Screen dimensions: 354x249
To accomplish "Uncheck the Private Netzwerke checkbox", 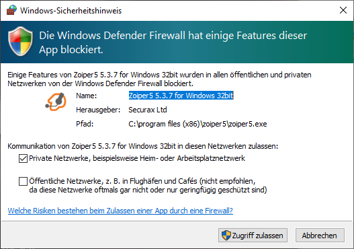I will [x=23, y=158].
